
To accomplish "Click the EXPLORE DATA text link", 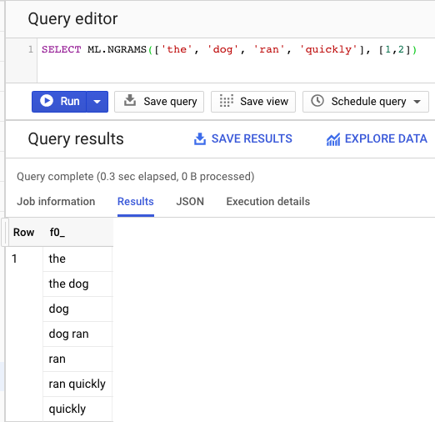I will tap(386, 138).
